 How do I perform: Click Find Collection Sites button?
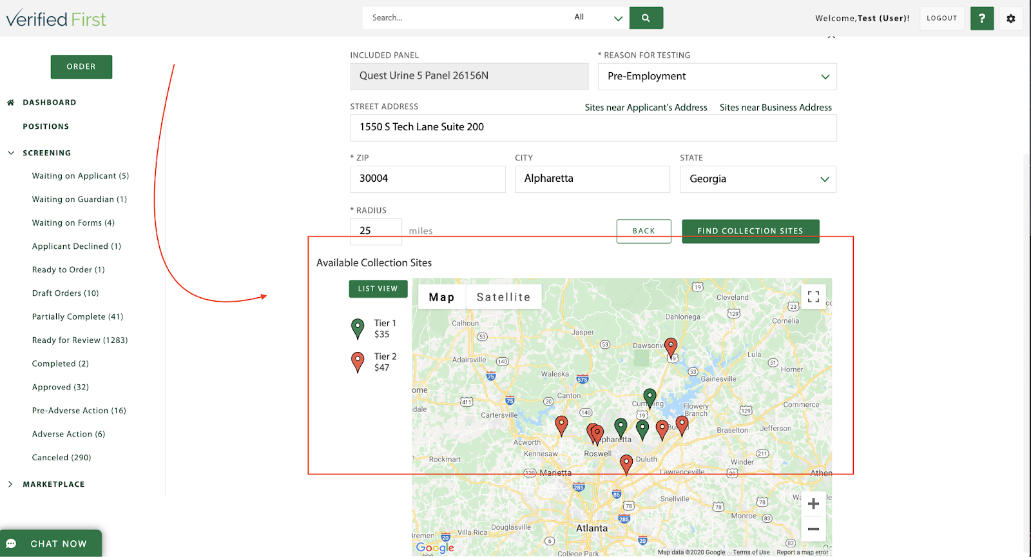pyautogui.click(x=750, y=231)
